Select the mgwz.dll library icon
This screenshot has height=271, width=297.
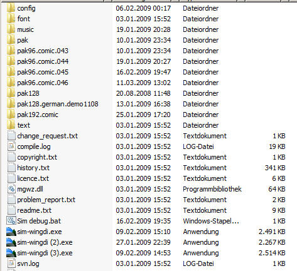click(x=11, y=189)
